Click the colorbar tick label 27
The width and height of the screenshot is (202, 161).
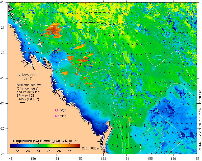(x=69, y=151)
